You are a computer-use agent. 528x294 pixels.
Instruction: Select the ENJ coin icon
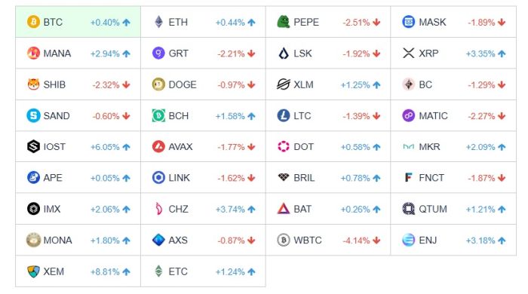click(409, 240)
